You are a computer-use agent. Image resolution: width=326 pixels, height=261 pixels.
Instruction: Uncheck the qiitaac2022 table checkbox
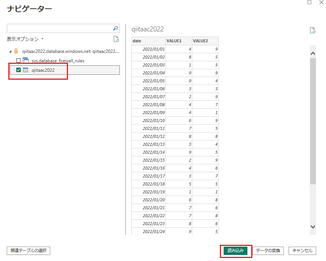(19, 70)
